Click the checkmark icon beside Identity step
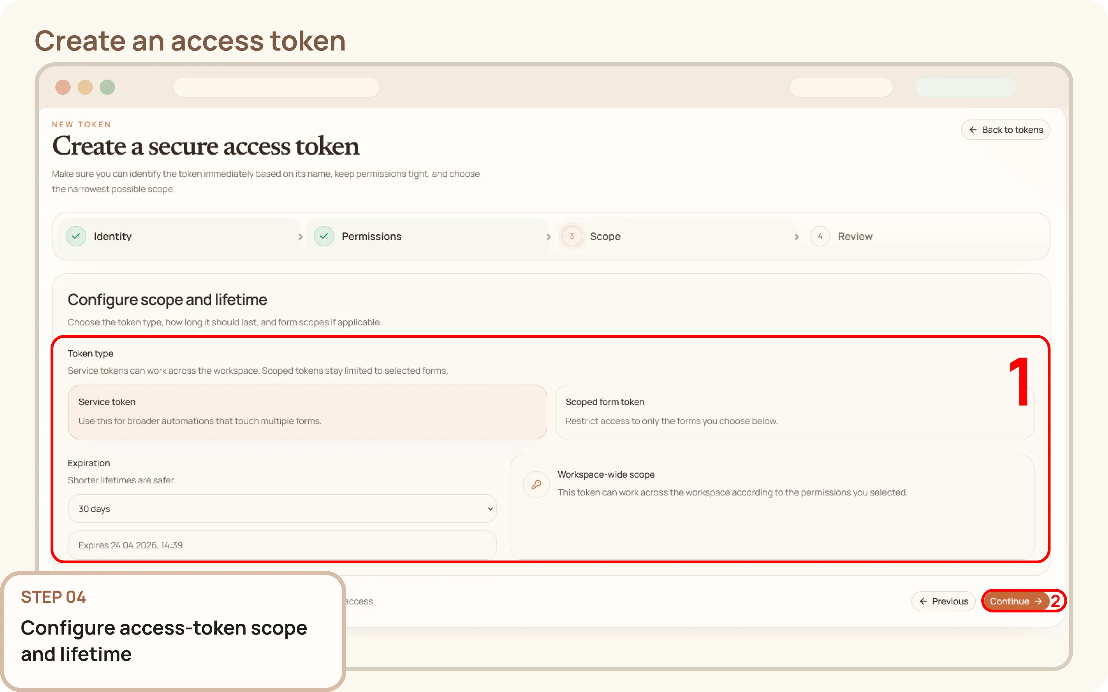Screen dimensions: 1108x692 point(76,236)
